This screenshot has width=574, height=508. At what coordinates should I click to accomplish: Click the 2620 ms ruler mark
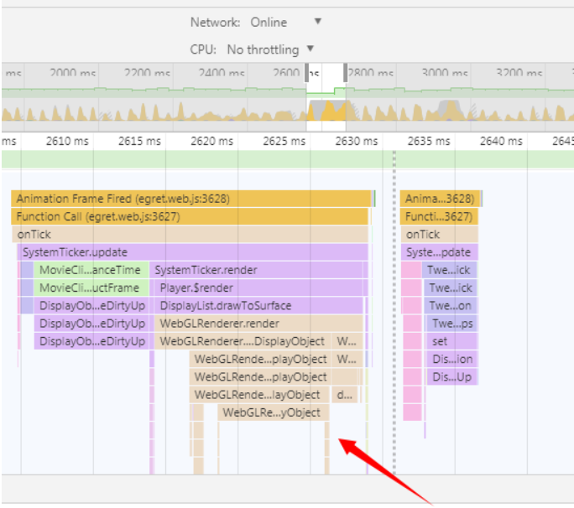click(211, 141)
